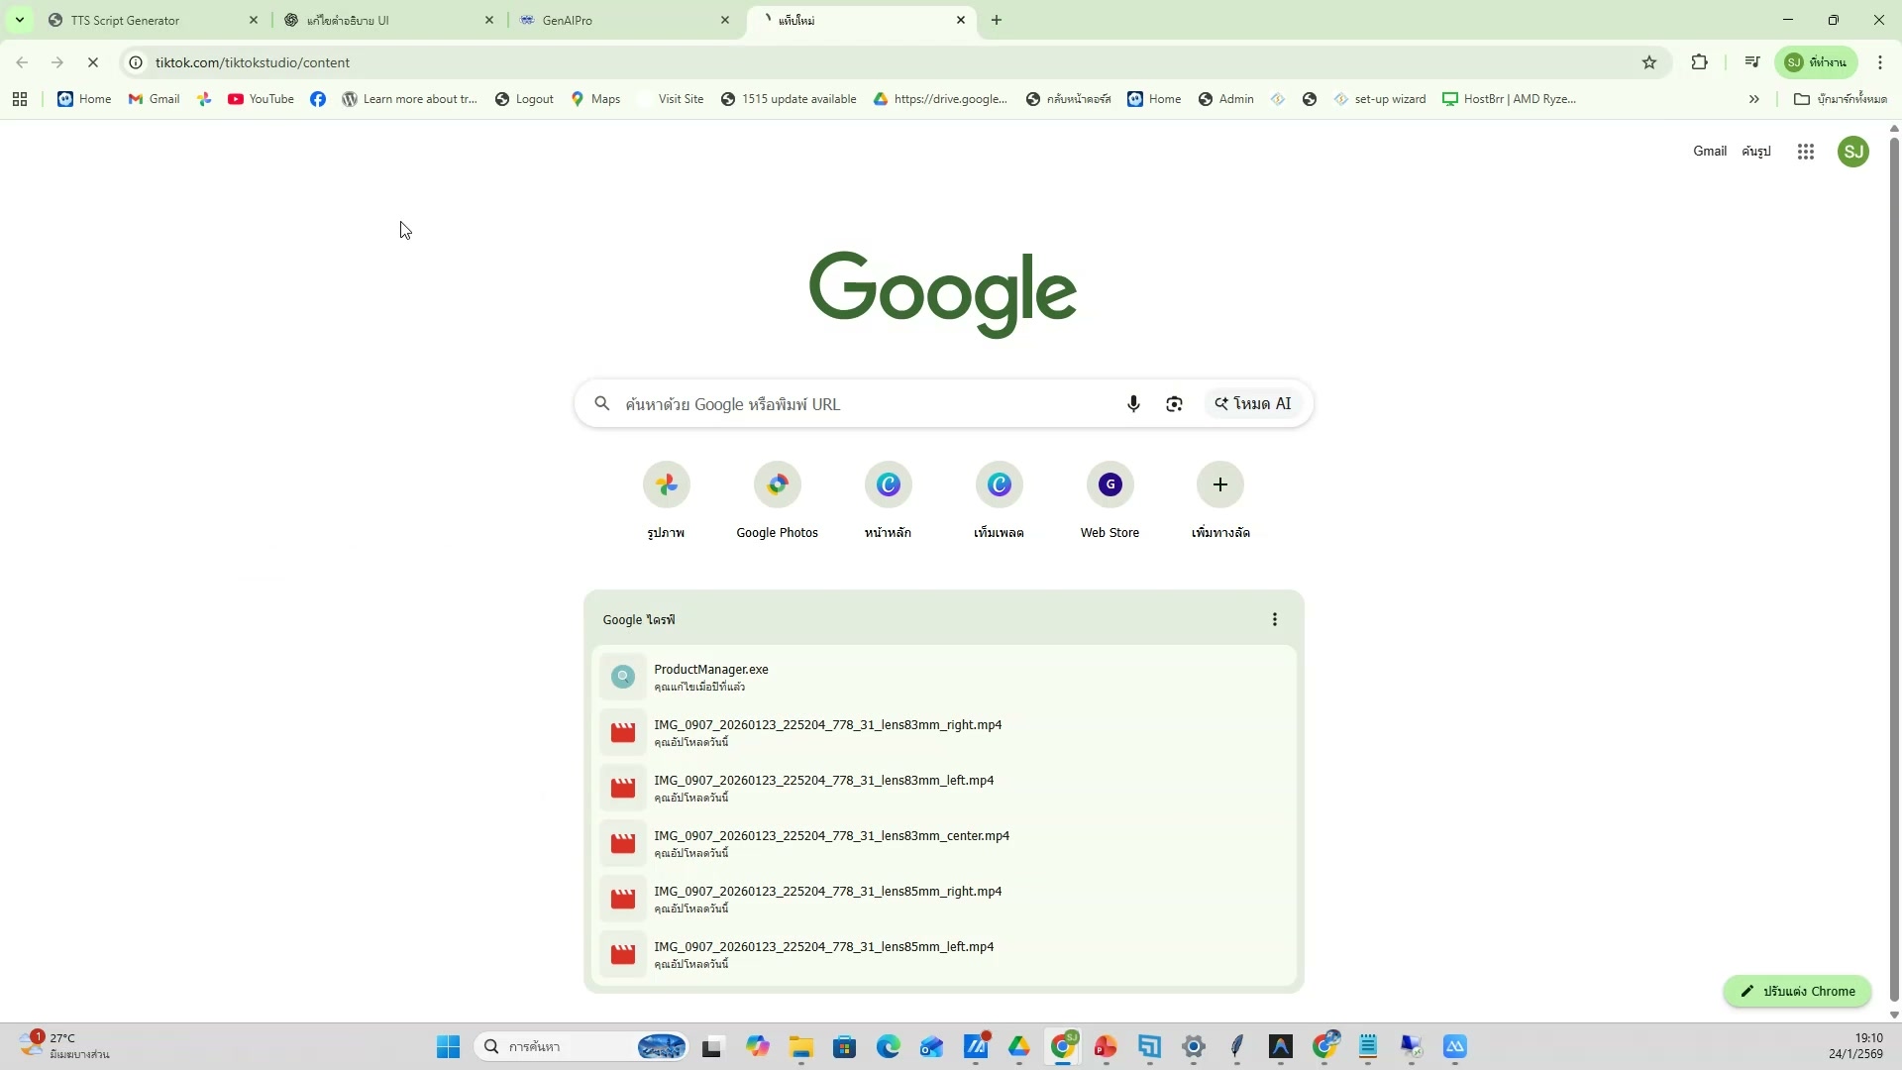This screenshot has height=1070, width=1902.
Task: Bookmark this page with star icon
Action: [1649, 62]
